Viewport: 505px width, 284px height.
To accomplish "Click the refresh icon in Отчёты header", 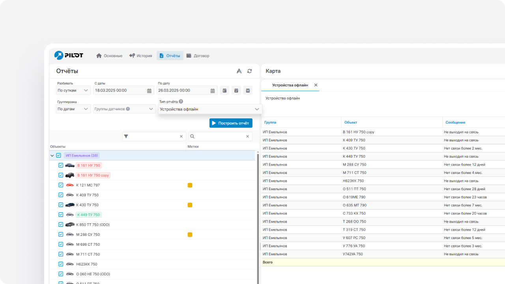I will pos(249,71).
